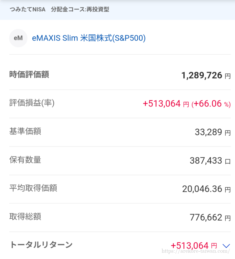Image resolution: width=235 pixels, height=259 pixels.
Task: Click the 時価評価額 row label
Action: pos(29,75)
